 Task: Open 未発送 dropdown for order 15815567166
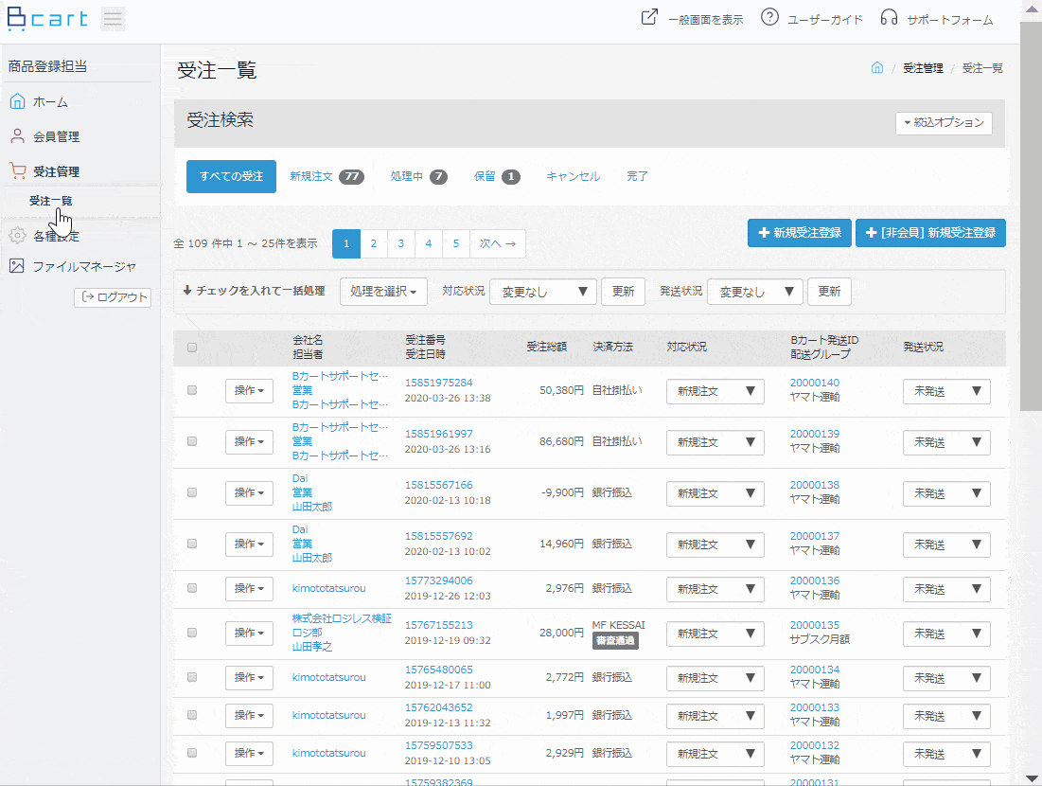click(x=946, y=493)
